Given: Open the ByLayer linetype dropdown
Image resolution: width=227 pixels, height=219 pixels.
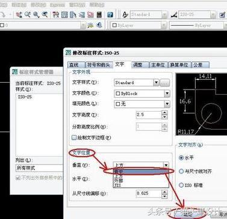Looking at the screenshot, I should click(x=225, y=25).
